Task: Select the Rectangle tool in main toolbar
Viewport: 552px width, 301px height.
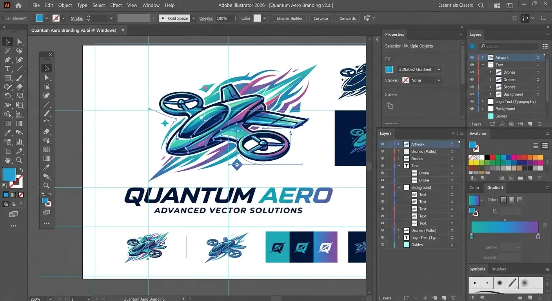Action: pos(7,78)
